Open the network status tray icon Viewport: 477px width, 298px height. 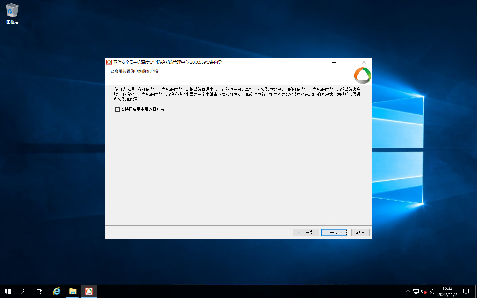(416, 291)
